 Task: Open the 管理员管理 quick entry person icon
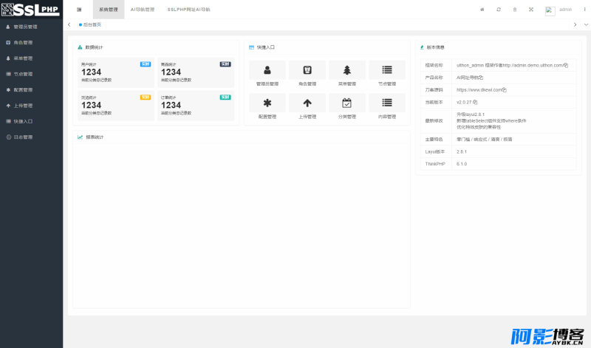[x=267, y=70]
